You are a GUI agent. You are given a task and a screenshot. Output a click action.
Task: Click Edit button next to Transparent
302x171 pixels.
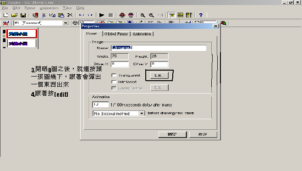[x=159, y=75]
